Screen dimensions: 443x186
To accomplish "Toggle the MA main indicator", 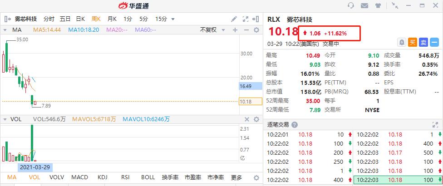I will (x=12, y=177).
